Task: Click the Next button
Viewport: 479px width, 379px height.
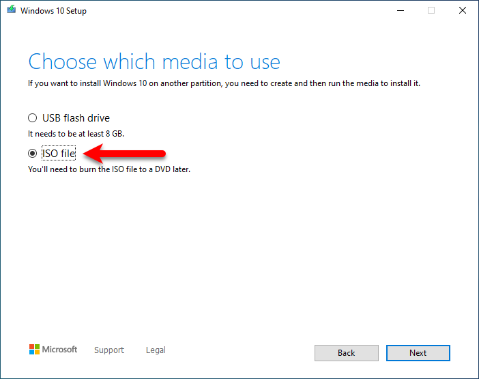Action: tap(418, 353)
